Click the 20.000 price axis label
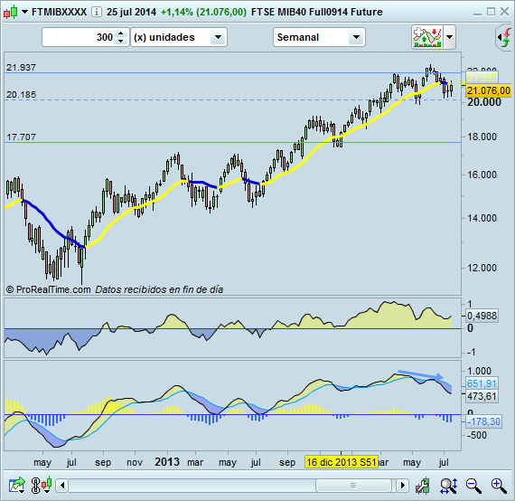This screenshot has height=501, width=515. click(484, 102)
